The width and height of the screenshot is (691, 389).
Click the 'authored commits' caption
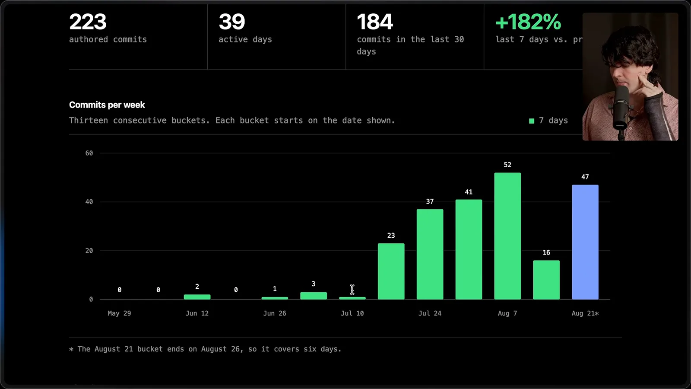108,39
